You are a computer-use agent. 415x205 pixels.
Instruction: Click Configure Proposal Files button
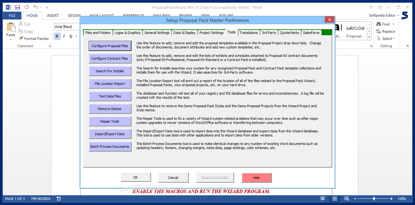110,46
